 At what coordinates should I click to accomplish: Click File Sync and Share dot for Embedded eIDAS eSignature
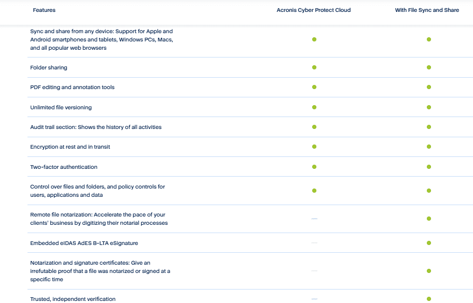(429, 243)
